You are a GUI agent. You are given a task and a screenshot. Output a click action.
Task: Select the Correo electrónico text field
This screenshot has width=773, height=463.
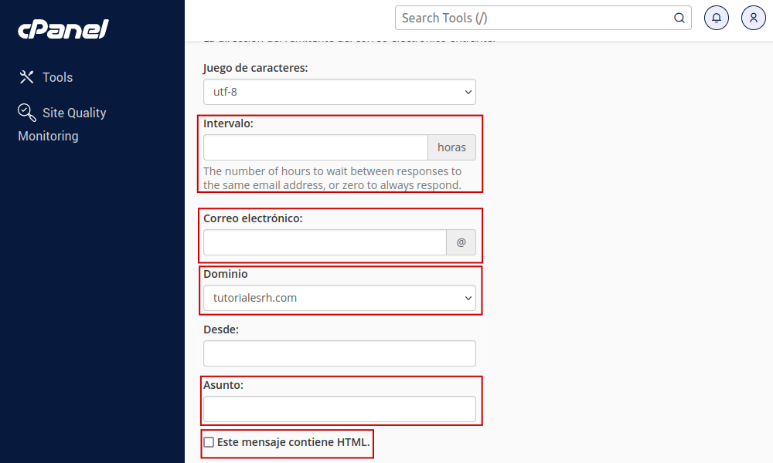325,242
